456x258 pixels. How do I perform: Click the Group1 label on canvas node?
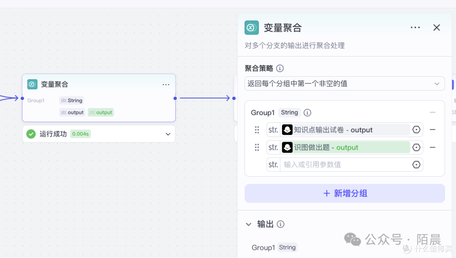36,100
